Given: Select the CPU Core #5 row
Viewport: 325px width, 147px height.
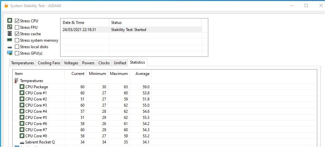Looking at the screenshot, I should [x=36, y=118].
